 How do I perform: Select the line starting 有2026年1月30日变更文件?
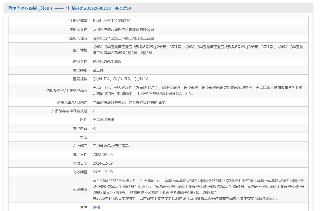(x=185, y=198)
